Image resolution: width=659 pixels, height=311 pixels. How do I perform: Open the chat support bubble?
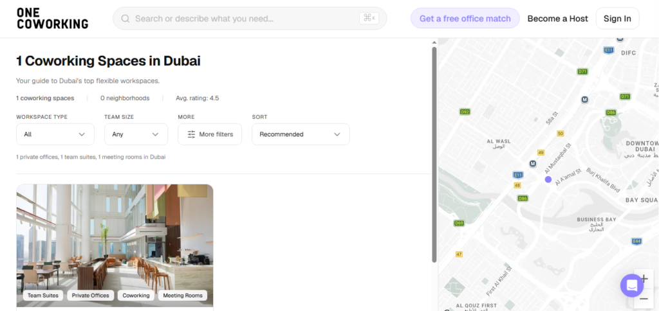pyautogui.click(x=632, y=285)
